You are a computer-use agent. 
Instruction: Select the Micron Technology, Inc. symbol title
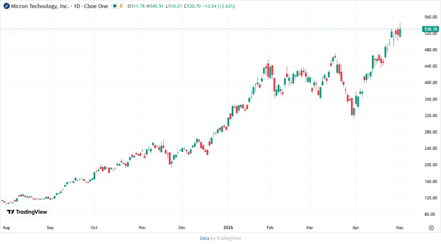point(40,6)
